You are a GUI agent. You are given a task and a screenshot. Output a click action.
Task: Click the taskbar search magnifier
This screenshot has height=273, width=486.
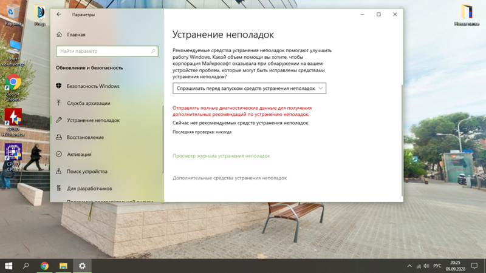26,266
